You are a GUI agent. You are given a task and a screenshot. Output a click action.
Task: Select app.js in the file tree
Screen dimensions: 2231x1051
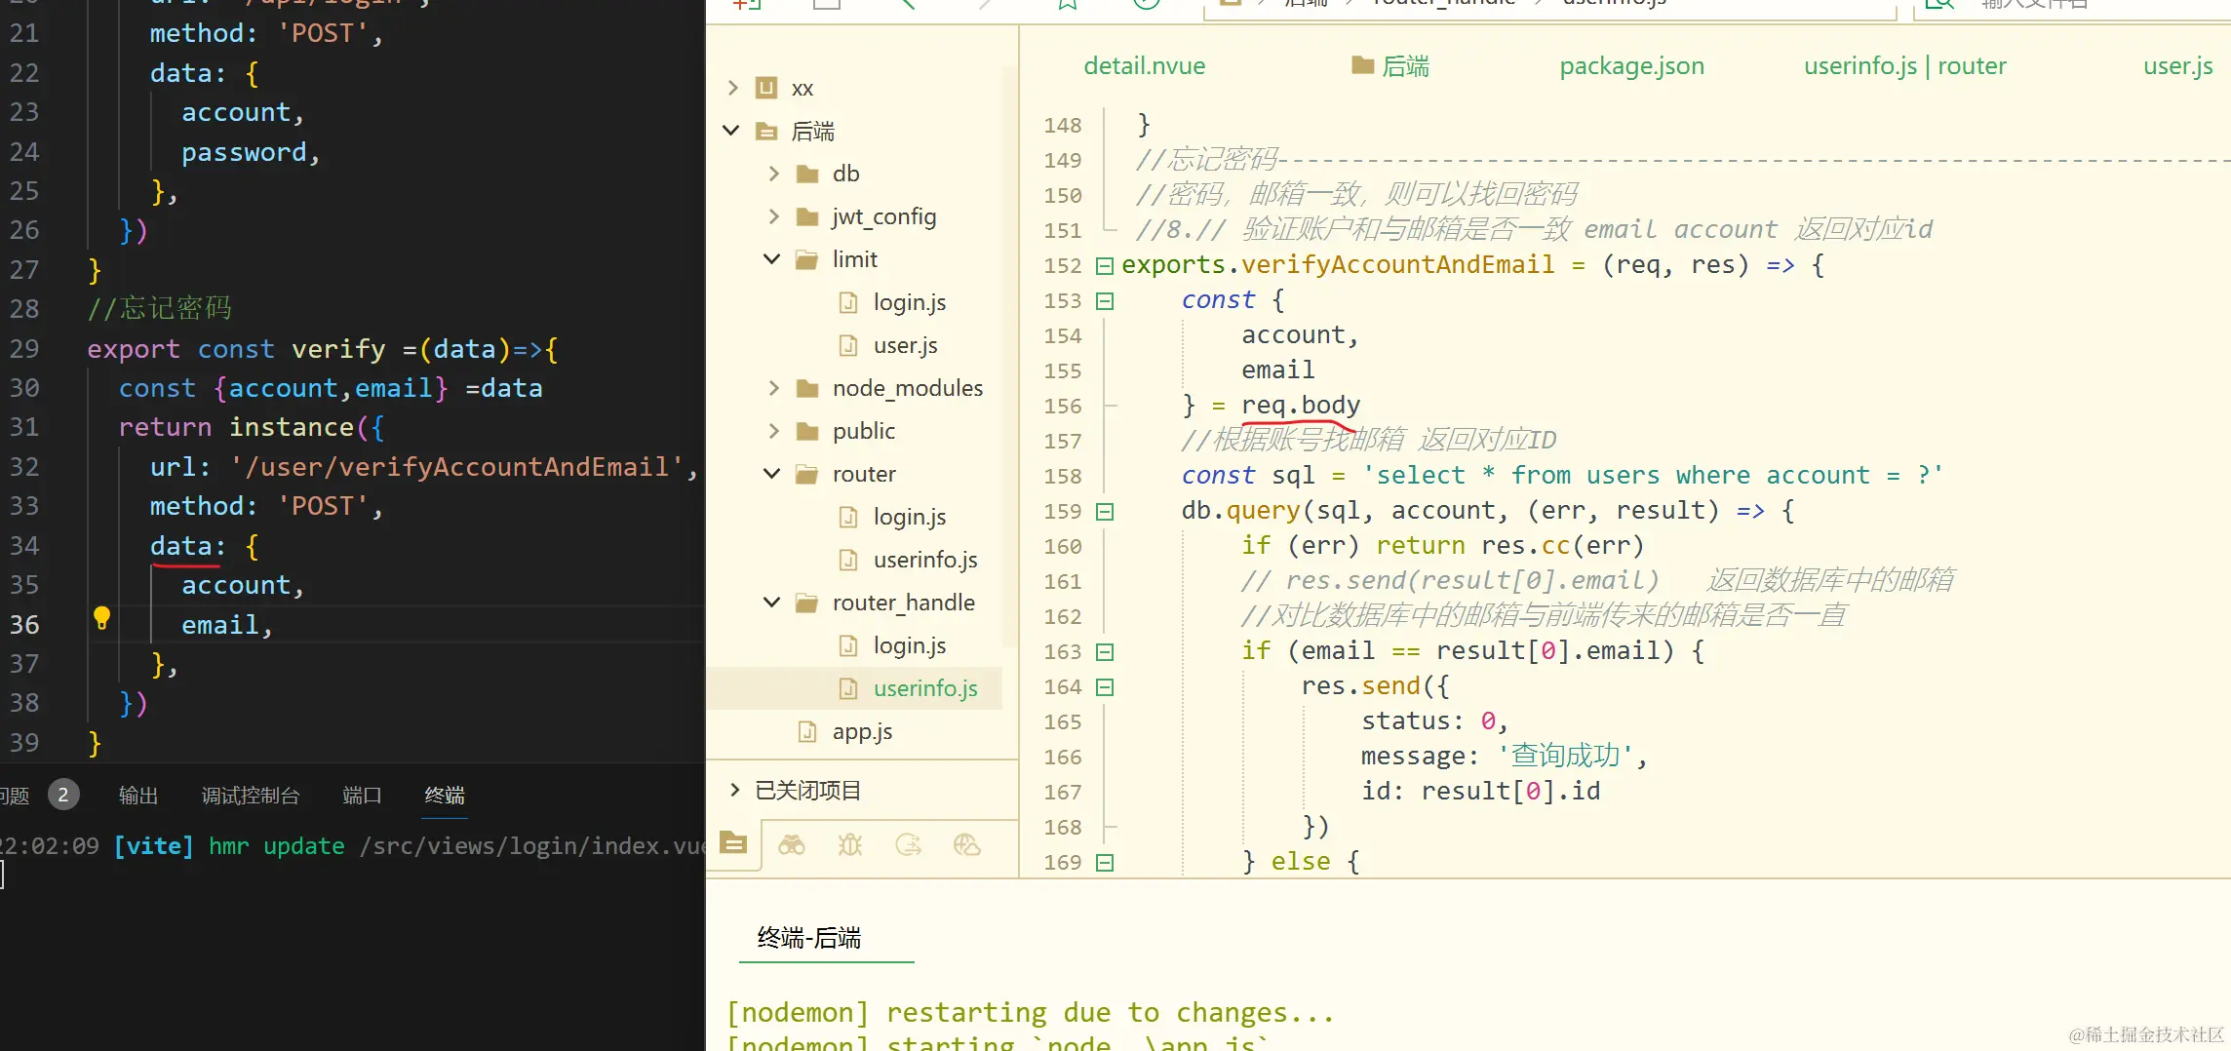pos(862,731)
